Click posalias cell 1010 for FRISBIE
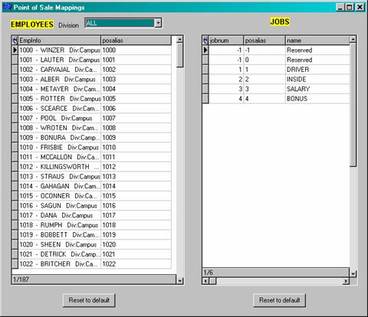 (136, 147)
